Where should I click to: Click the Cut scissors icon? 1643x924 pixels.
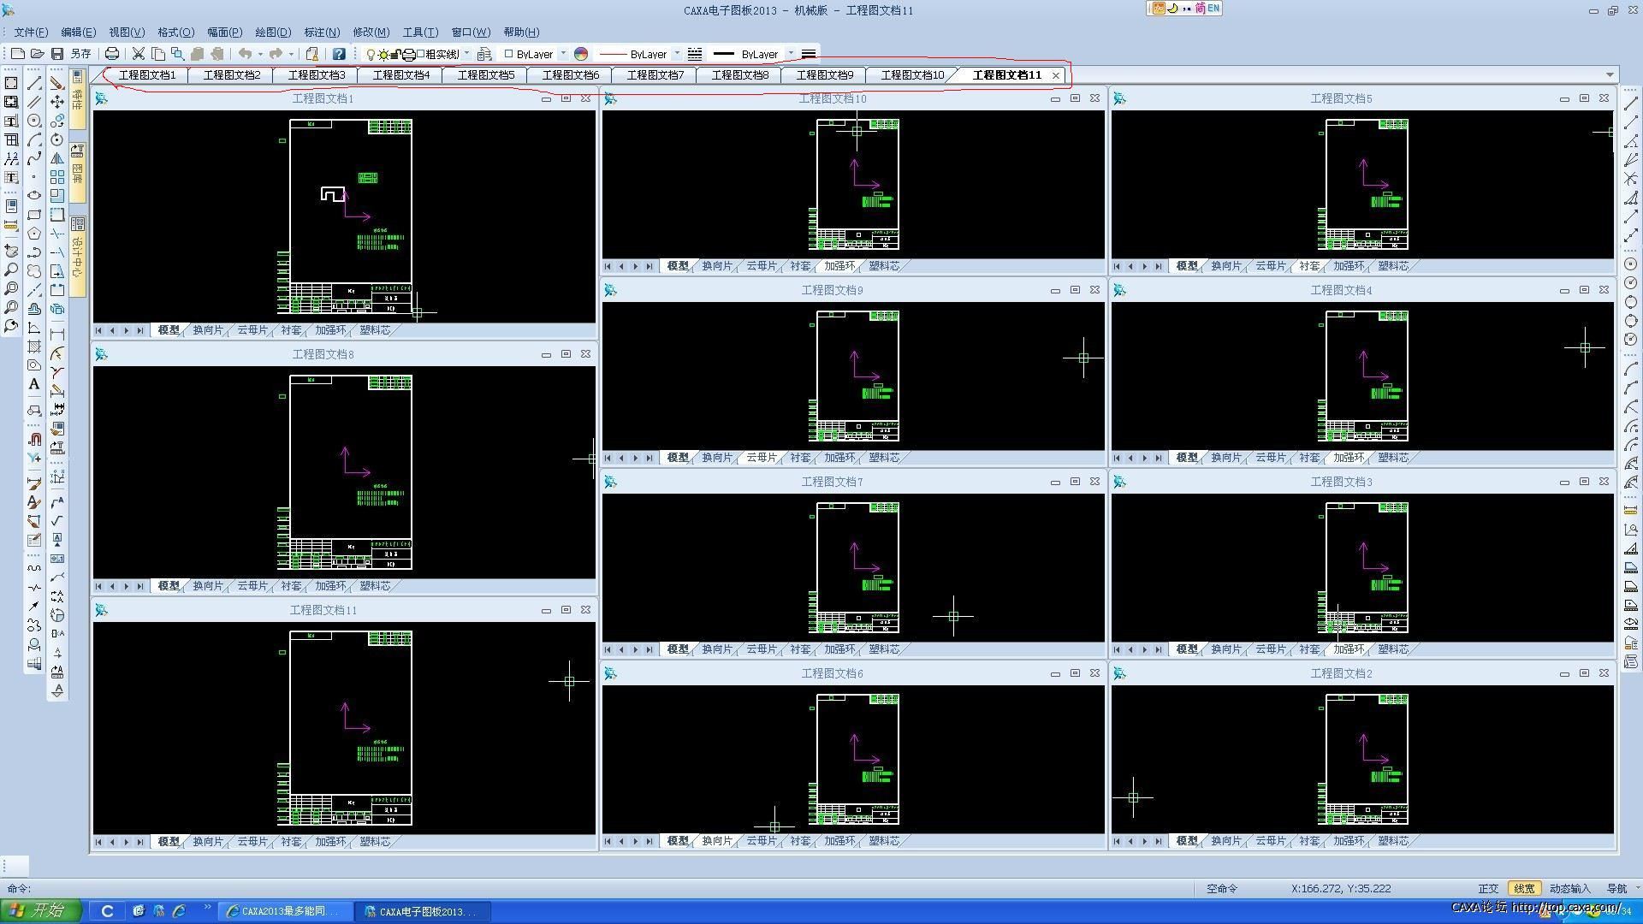click(x=138, y=54)
